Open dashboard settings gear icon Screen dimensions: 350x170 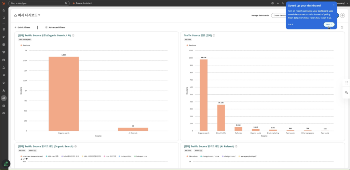(x=342, y=15)
